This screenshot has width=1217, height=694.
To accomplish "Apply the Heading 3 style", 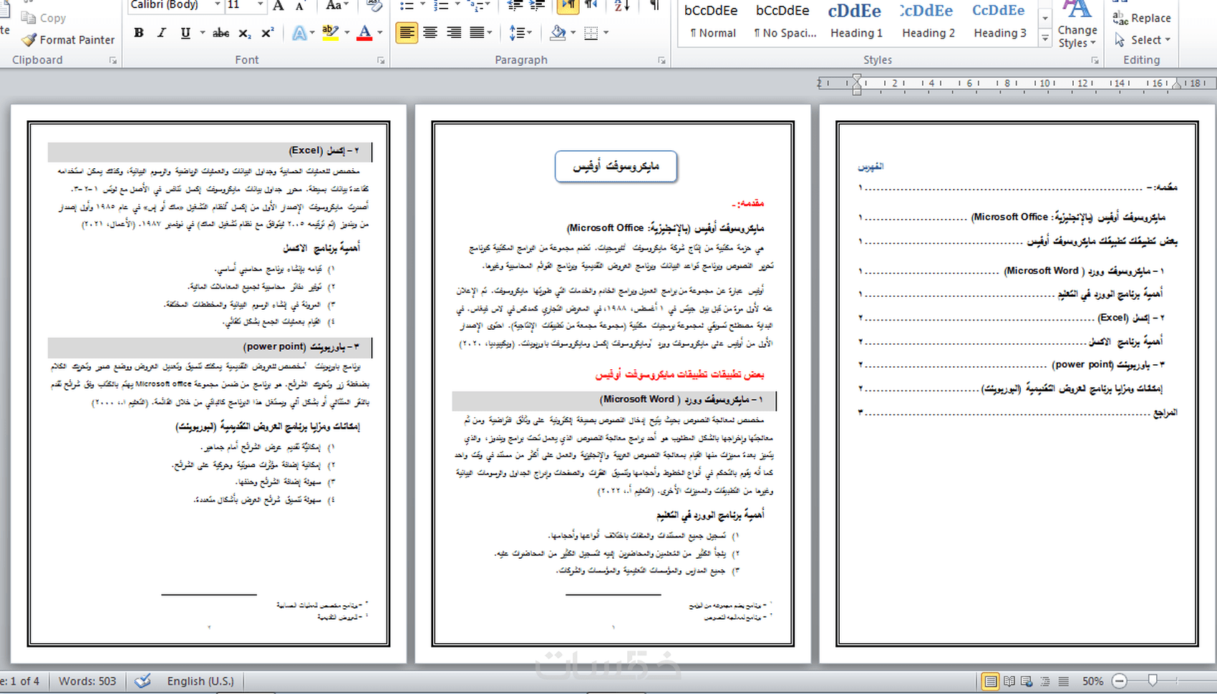I will 999,21.
